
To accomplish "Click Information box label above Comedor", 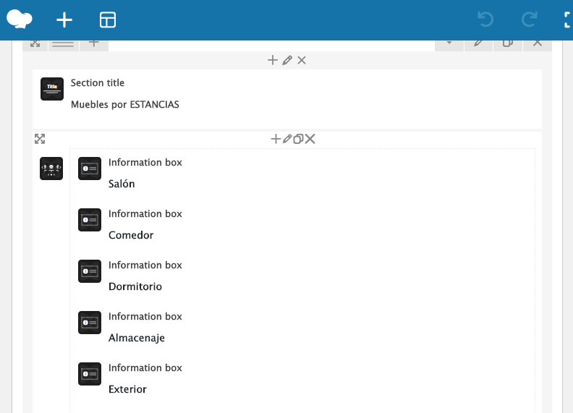I will coord(145,213).
